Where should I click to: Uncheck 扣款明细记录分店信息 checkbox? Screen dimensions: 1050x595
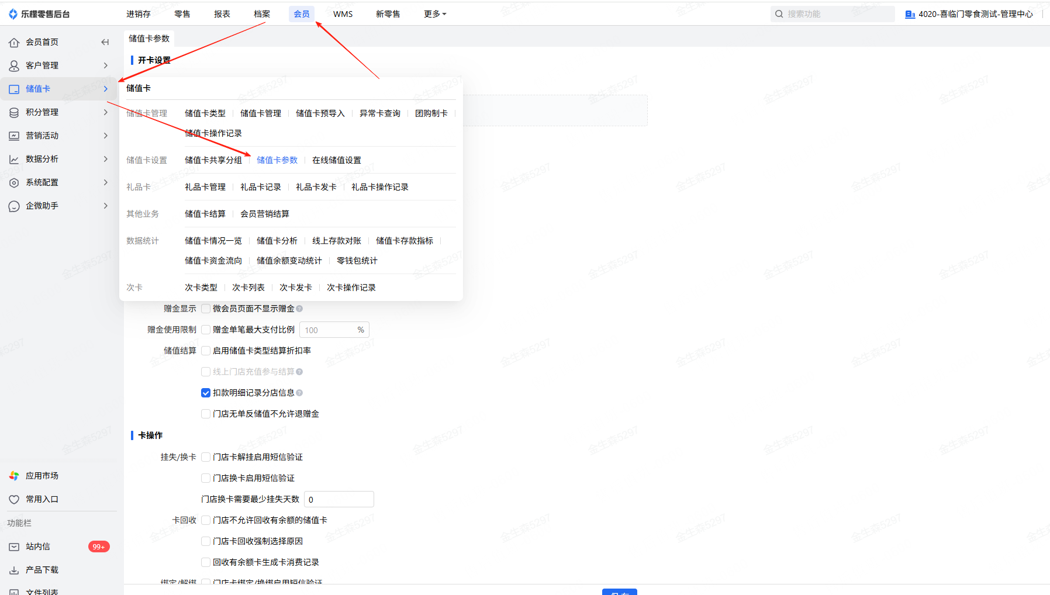click(206, 393)
